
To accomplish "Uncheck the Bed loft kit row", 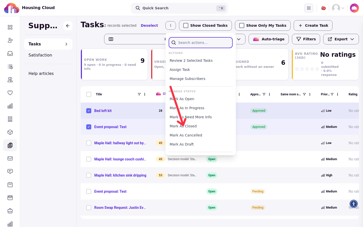I will pyautogui.click(x=89, y=111).
